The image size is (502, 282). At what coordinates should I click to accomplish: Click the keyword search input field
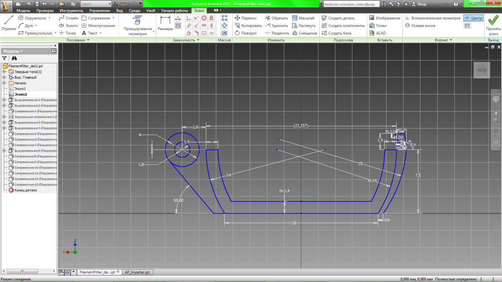tap(351, 3)
